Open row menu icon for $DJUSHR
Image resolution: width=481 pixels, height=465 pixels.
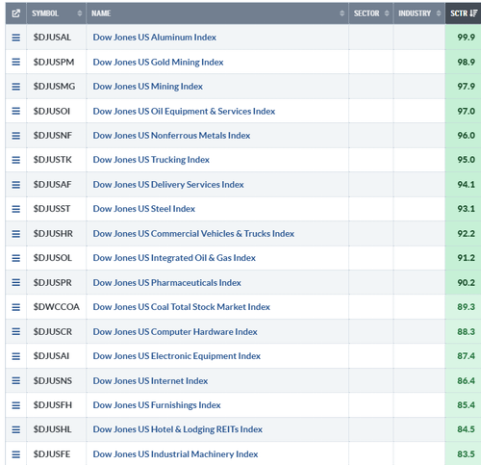pyautogui.click(x=16, y=234)
